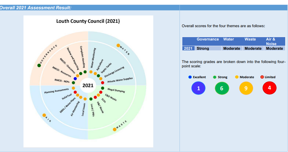Click the red dot beside Private Water Supplies
The height and width of the screenshot is (152, 288).
pyautogui.click(x=103, y=82)
